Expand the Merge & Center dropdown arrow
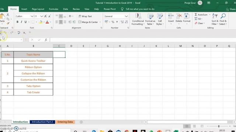Viewport: 236px width, 132px height. pos(100,22)
